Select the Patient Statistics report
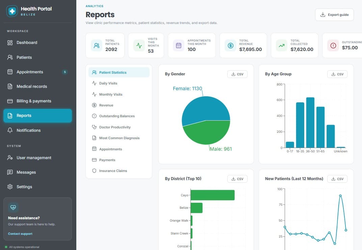This screenshot has width=362, height=250. coord(119,72)
